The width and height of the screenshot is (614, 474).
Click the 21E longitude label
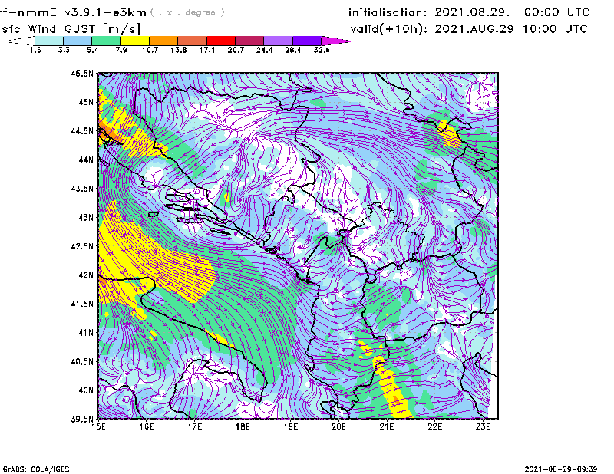click(387, 426)
